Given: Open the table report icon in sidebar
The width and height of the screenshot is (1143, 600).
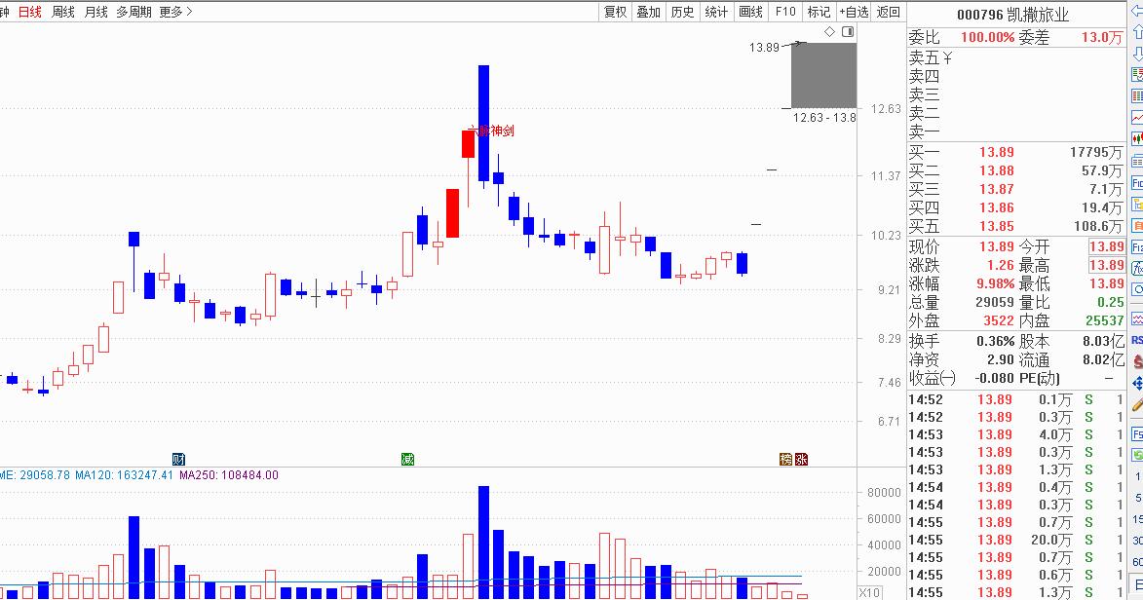Looking at the screenshot, I should [1136, 161].
